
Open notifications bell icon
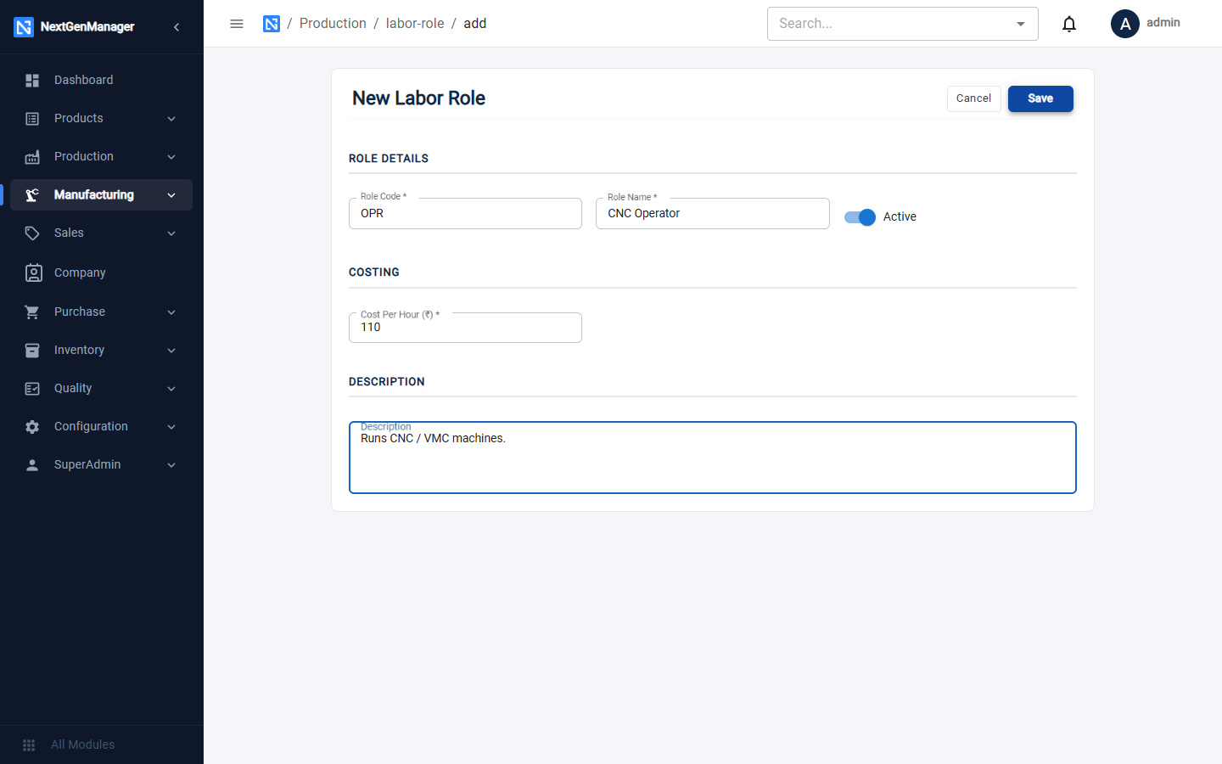(x=1069, y=24)
